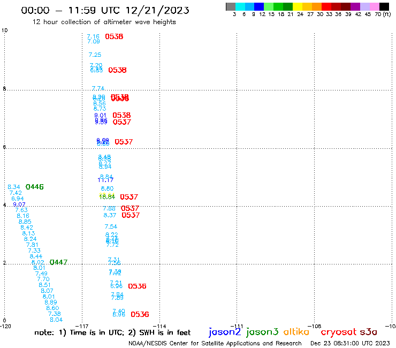Click the NOAA/NESDIS credit line
The image size is (396, 348).
point(215,343)
